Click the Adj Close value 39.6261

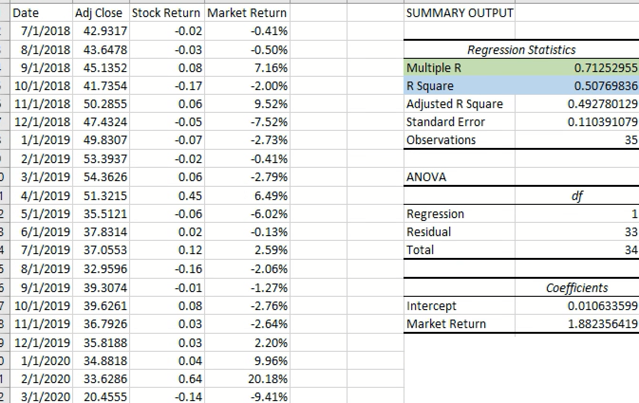point(101,306)
